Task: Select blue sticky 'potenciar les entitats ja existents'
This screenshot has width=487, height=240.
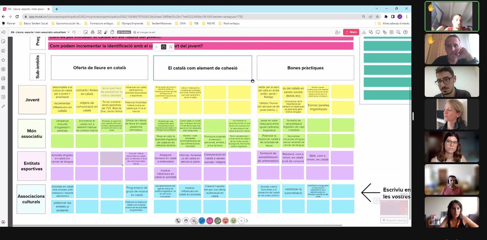Action: click(x=62, y=207)
